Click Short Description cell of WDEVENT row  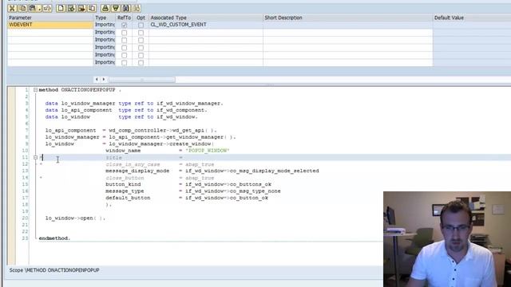(x=348, y=25)
